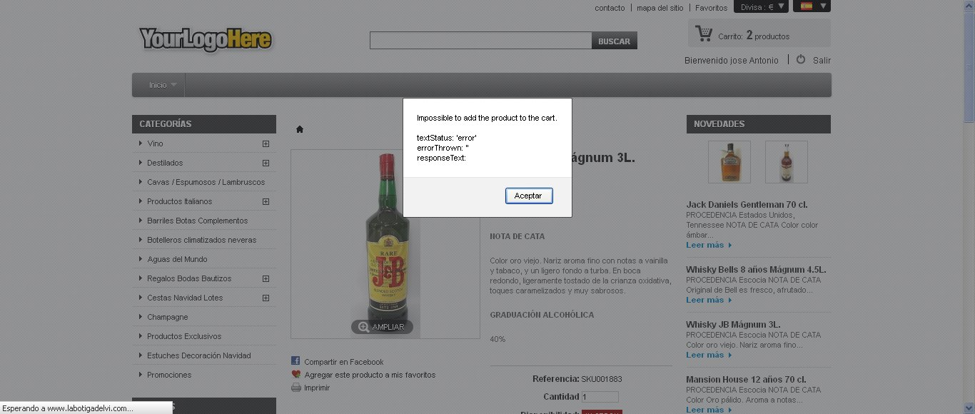Open the Cestas Navidad Lotes category
This screenshot has width=975, height=414.
[x=185, y=298]
